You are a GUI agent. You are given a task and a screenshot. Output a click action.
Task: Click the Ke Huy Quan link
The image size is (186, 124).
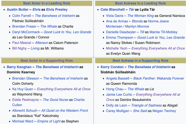(x=23, y=89)
